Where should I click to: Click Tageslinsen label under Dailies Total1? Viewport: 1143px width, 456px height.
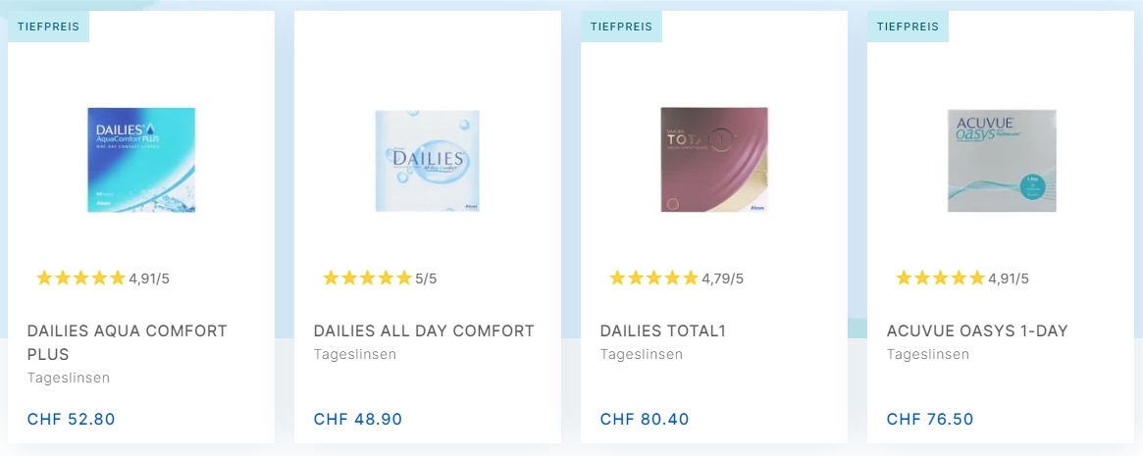642,355
